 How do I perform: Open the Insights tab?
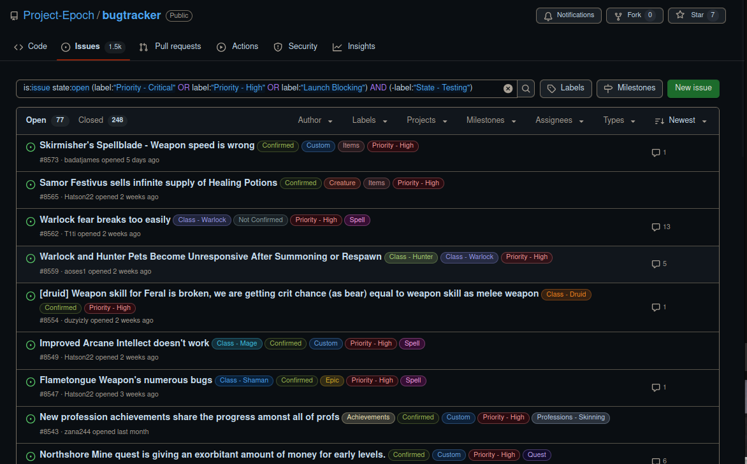pos(354,46)
